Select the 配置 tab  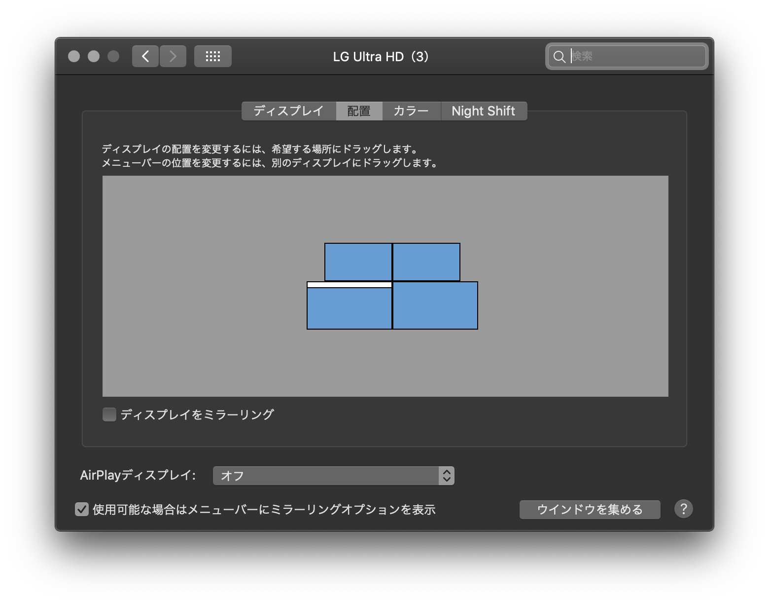coord(359,111)
